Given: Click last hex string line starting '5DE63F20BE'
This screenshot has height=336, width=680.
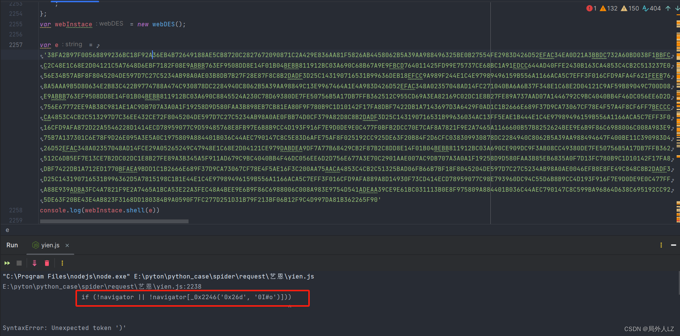Looking at the screenshot, I should click(212, 200).
